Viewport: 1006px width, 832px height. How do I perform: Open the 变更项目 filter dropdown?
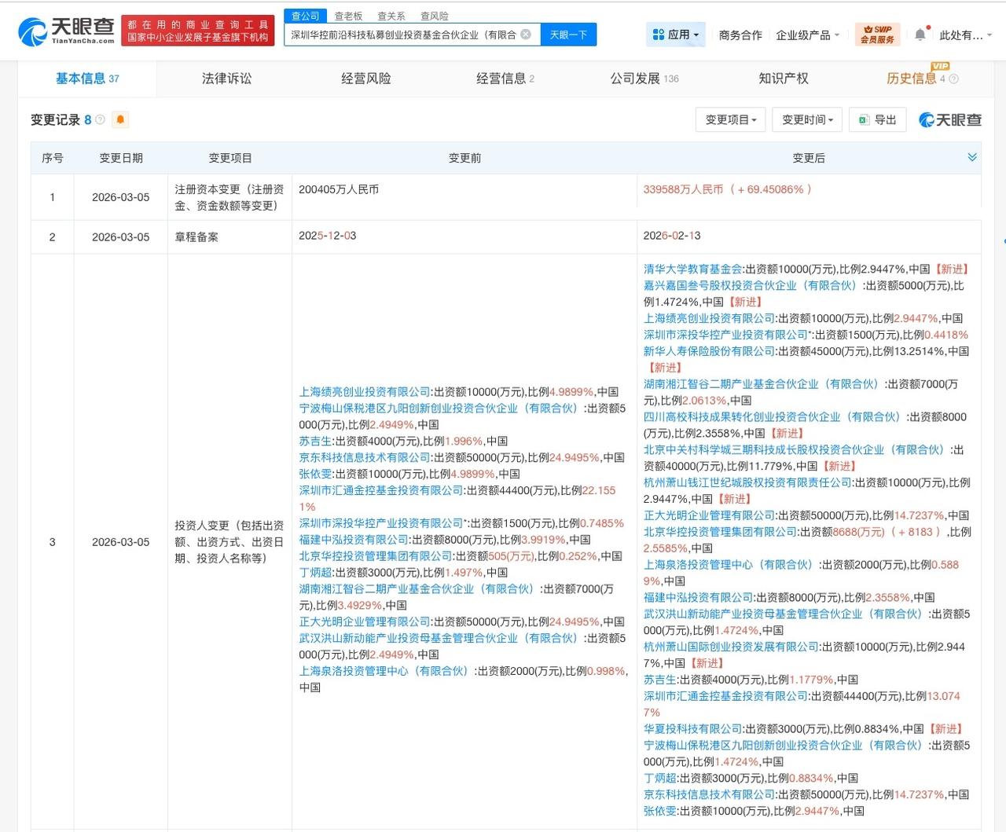(x=731, y=119)
